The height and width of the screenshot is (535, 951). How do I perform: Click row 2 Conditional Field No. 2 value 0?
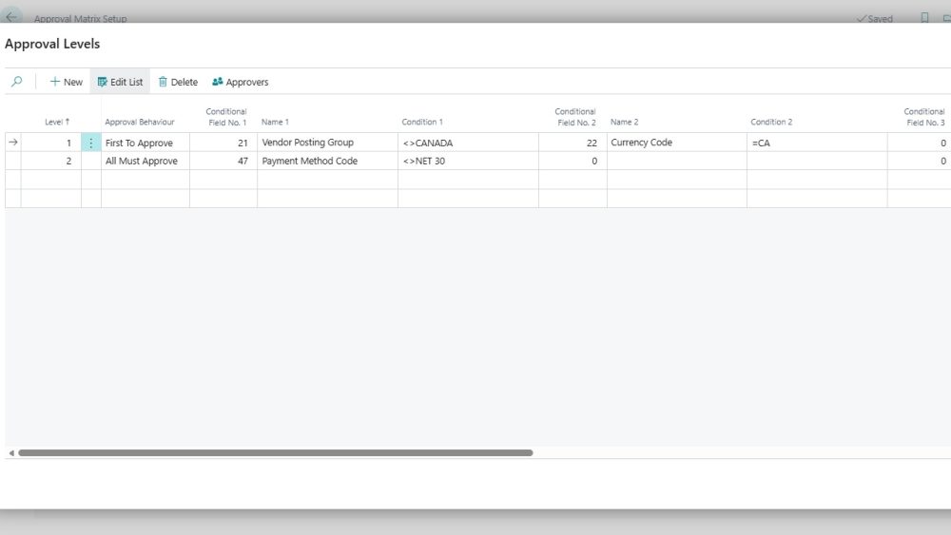[x=573, y=161]
